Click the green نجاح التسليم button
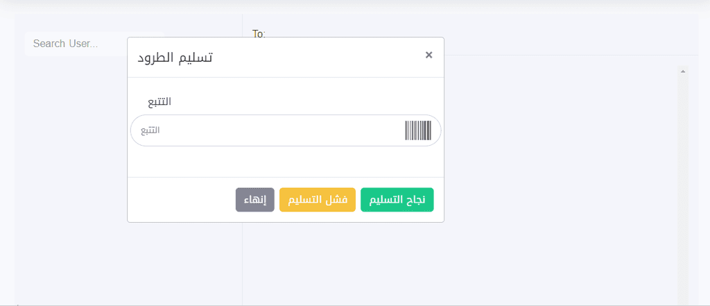 pos(397,200)
